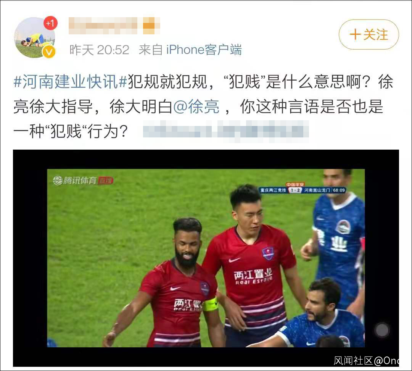Open the poster's profile avatar
Screen dimensions: 412x371
35,38
